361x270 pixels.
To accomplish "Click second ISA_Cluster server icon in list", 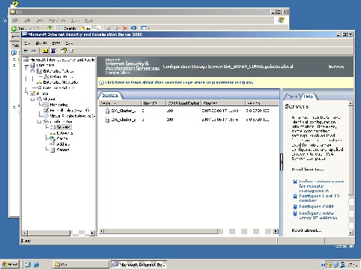I will tap(107, 120).
